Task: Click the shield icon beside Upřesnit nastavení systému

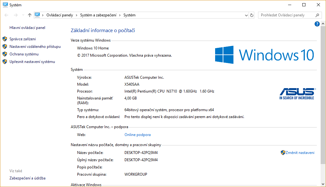Action: tap(5, 62)
